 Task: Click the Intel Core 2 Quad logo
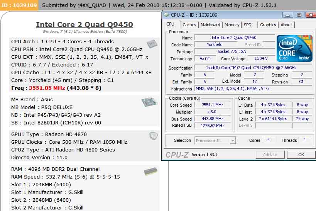coord(294,48)
